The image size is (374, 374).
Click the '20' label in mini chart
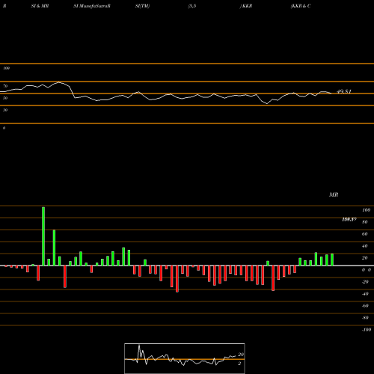click(241, 355)
